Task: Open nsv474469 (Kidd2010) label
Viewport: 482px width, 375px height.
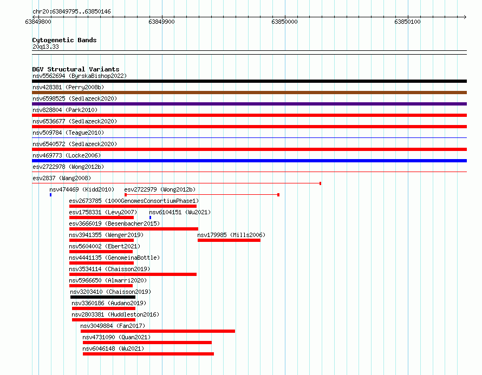Action: click(x=82, y=189)
